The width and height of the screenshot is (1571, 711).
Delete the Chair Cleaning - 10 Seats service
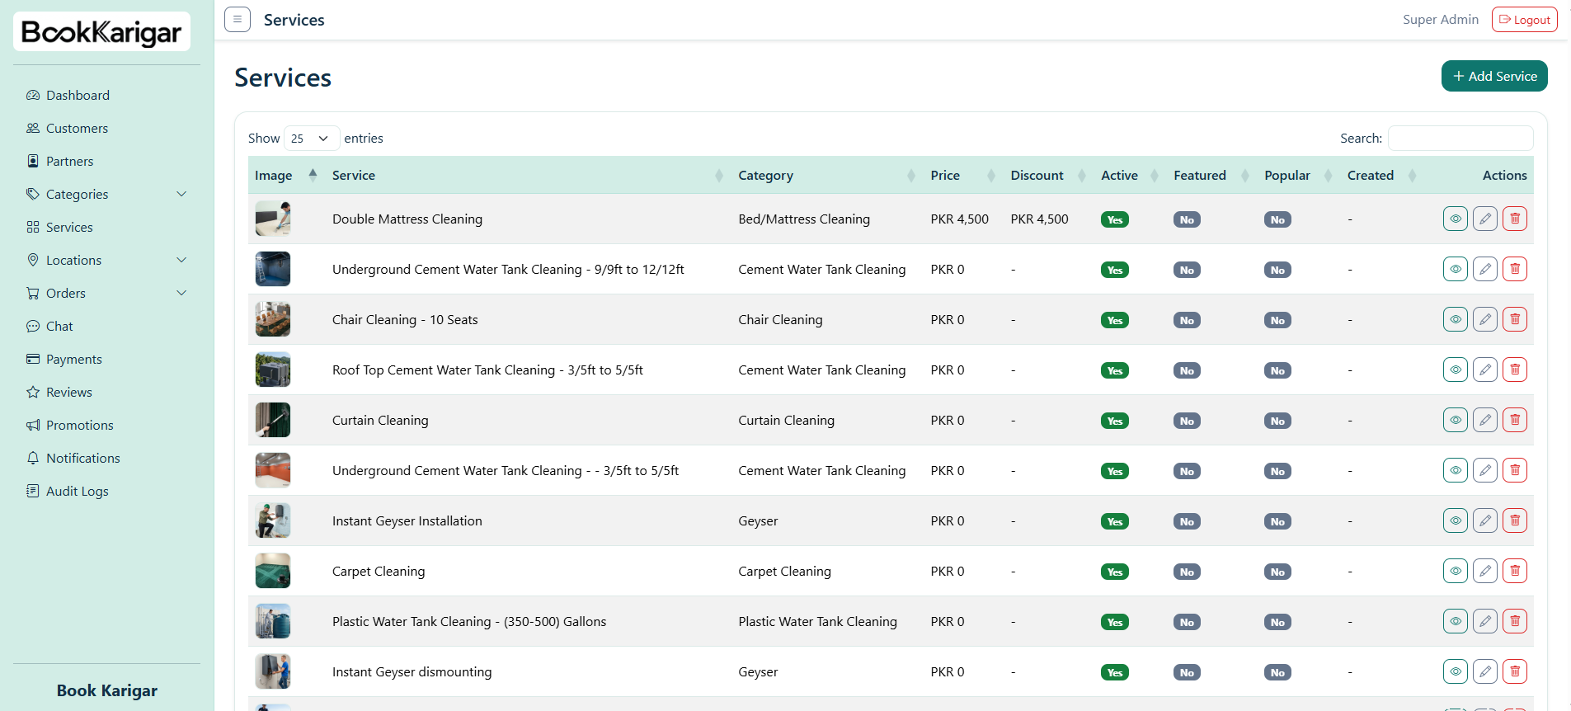coord(1515,319)
